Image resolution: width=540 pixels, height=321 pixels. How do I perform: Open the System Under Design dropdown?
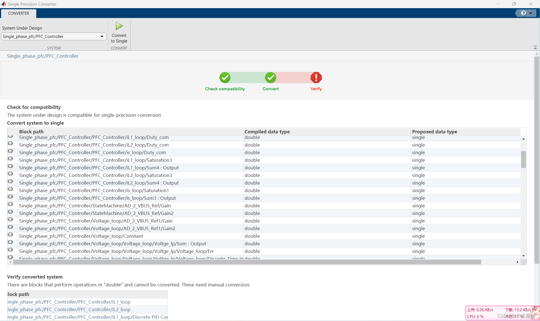click(102, 37)
